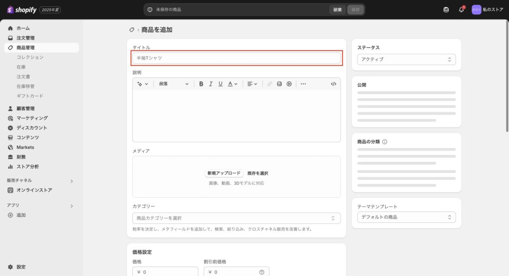Open the ステータス dropdown showing アクティブ
The height and width of the screenshot is (276, 509).
(x=406, y=60)
